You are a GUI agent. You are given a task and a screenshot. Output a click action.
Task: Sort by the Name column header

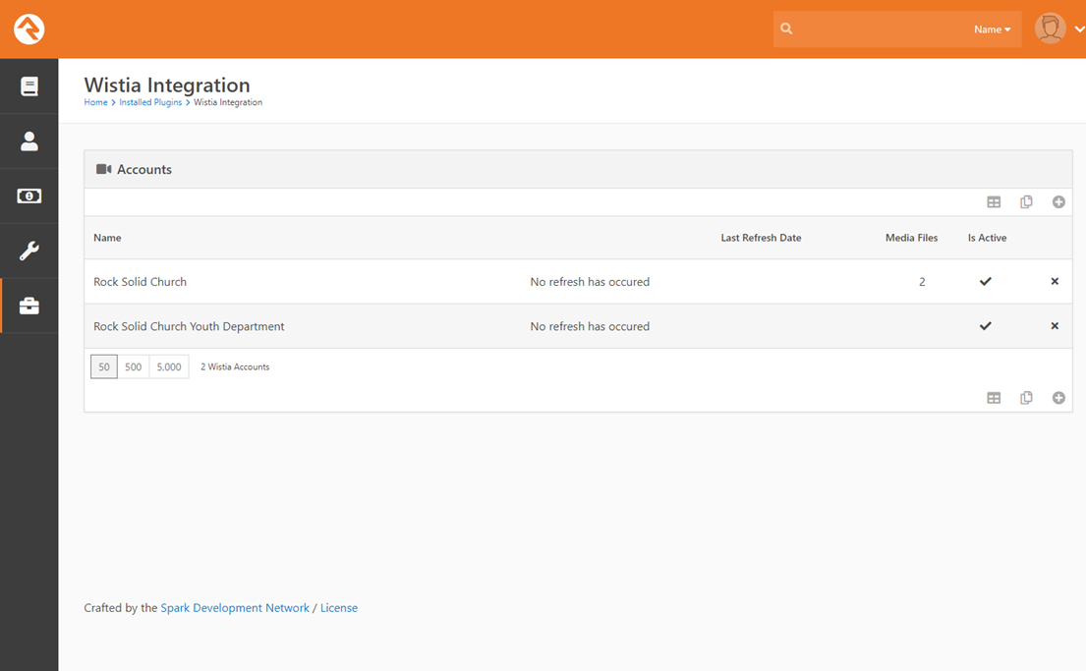(107, 238)
